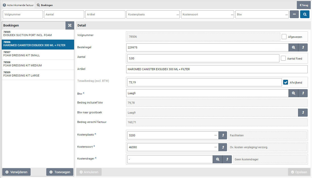Jump to Bestelregel record via arrow icon
The height and width of the screenshot is (178, 312).
(x=303, y=47)
